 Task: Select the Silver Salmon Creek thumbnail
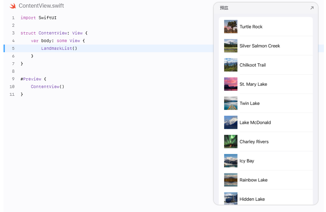pyautogui.click(x=231, y=46)
